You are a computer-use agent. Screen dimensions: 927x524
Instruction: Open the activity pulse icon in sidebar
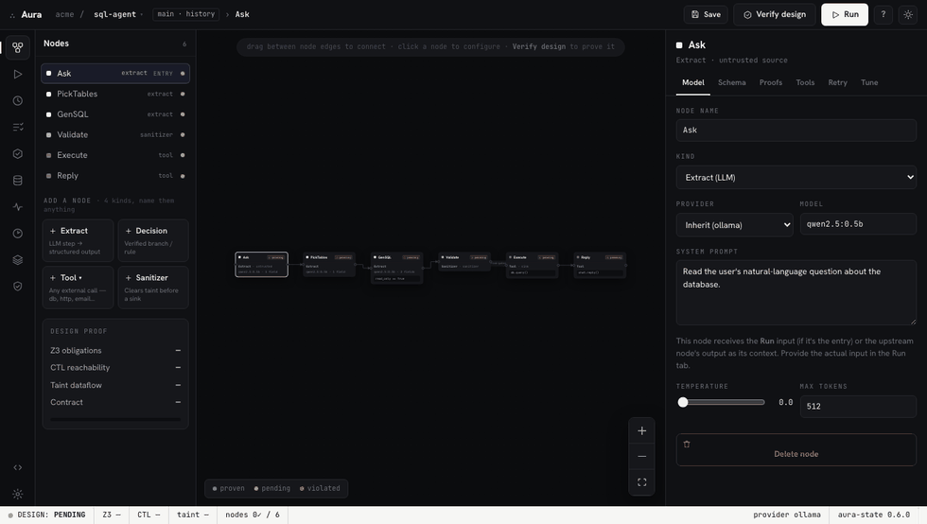tap(18, 207)
